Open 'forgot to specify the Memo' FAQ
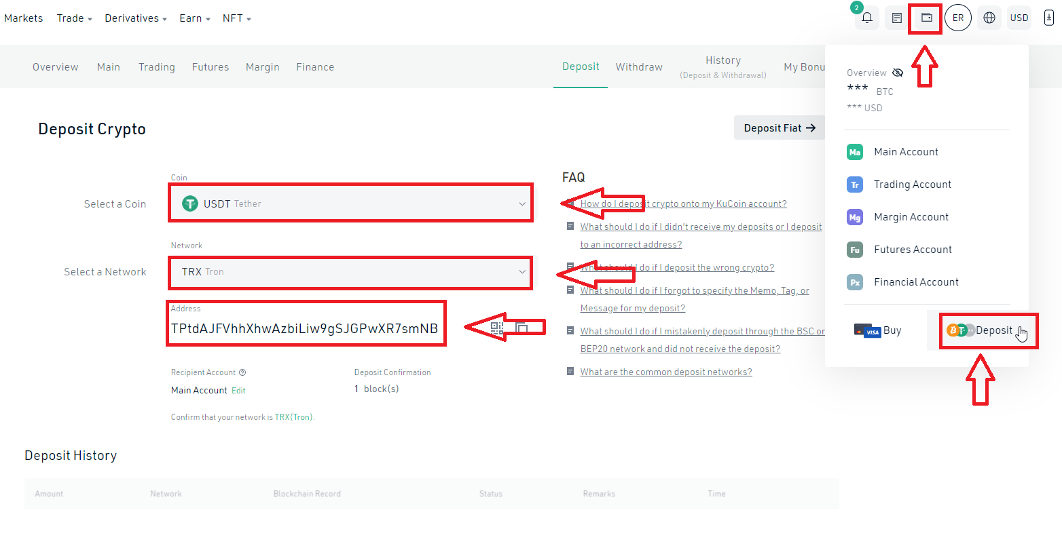Screen dimensions: 1062x544 point(695,299)
